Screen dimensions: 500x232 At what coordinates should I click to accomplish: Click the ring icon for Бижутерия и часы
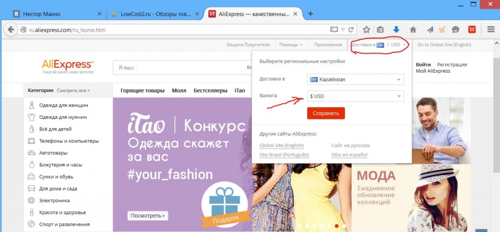[x=31, y=165]
